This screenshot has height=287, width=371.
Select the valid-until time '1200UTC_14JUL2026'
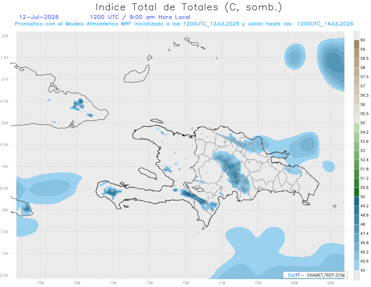[x=325, y=24]
